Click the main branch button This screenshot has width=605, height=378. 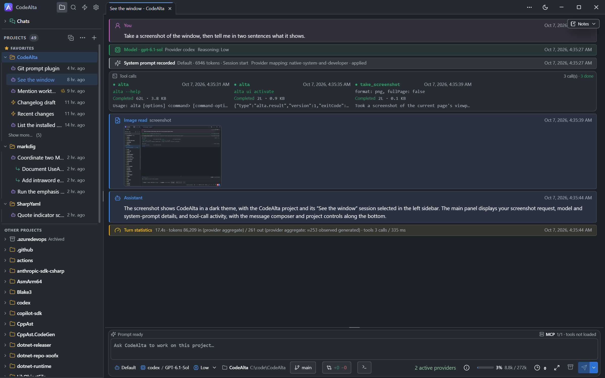click(303, 367)
